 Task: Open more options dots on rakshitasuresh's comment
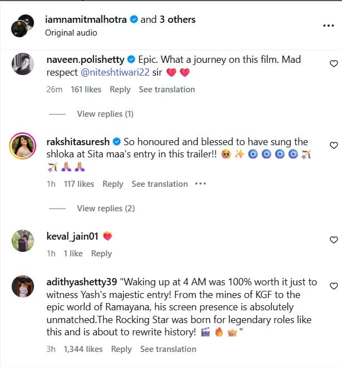[x=201, y=183]
